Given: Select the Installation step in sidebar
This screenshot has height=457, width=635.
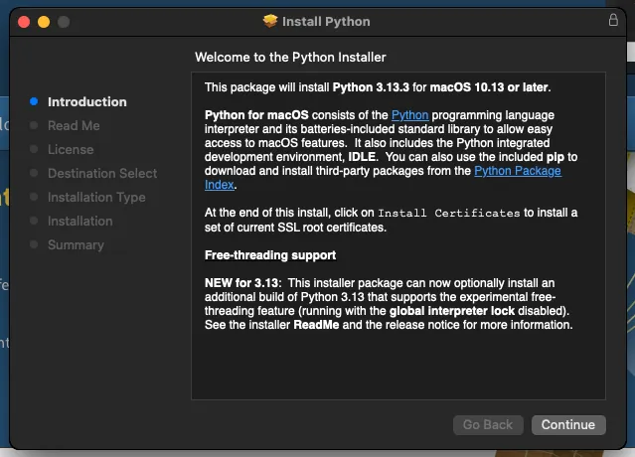Looking at the screenshot, I should (x=80, y=221).
